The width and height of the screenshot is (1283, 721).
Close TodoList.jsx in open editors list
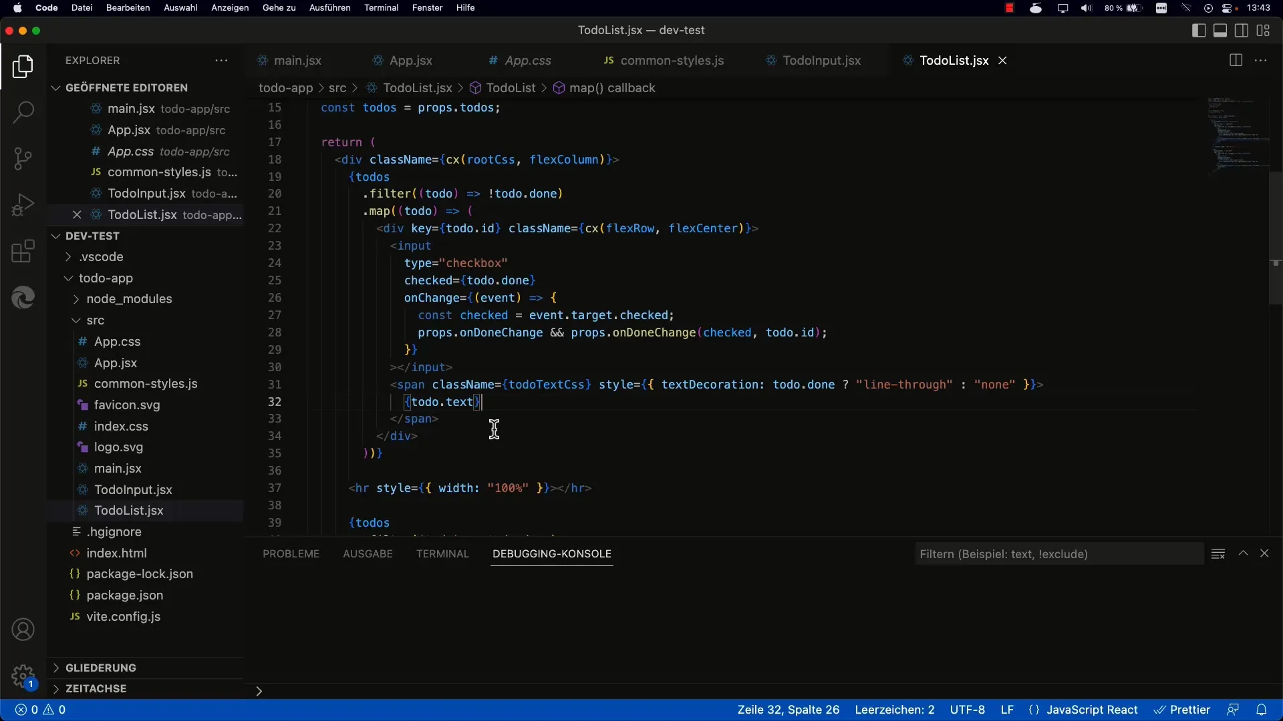click(x=77, y=214)
